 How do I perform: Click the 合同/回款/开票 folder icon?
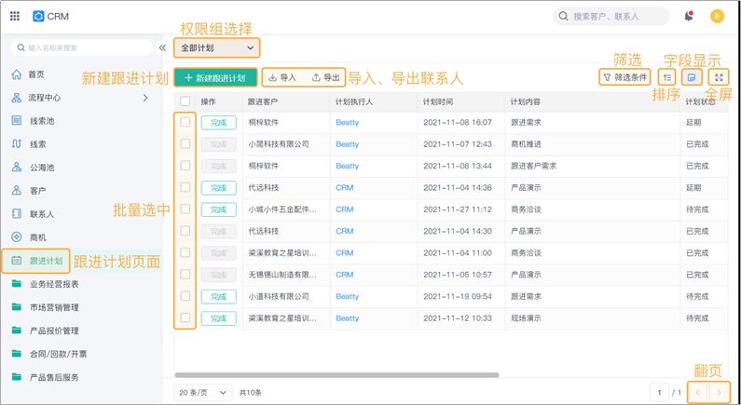point(17,354)
